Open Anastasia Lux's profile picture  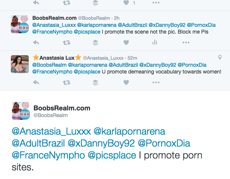point(20,64)
